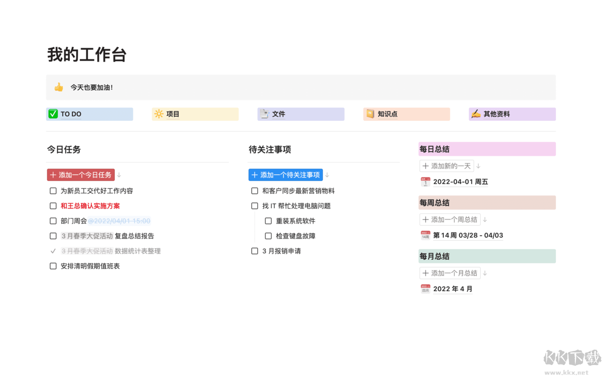
Task: Click the @2022/04/01 15:00 date mention
Action: [x=119, y=221]
